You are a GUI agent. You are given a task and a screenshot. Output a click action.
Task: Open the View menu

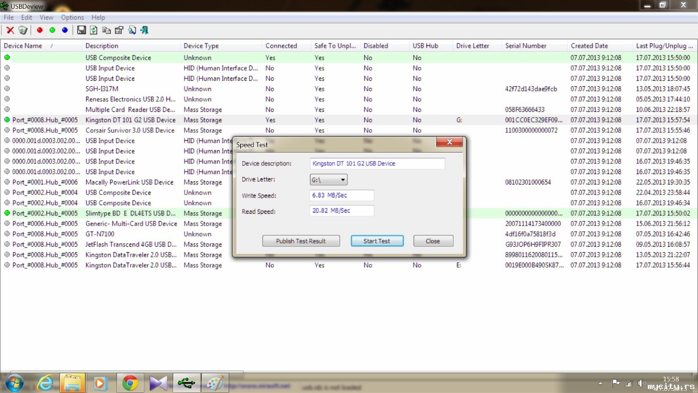[47, 17]
